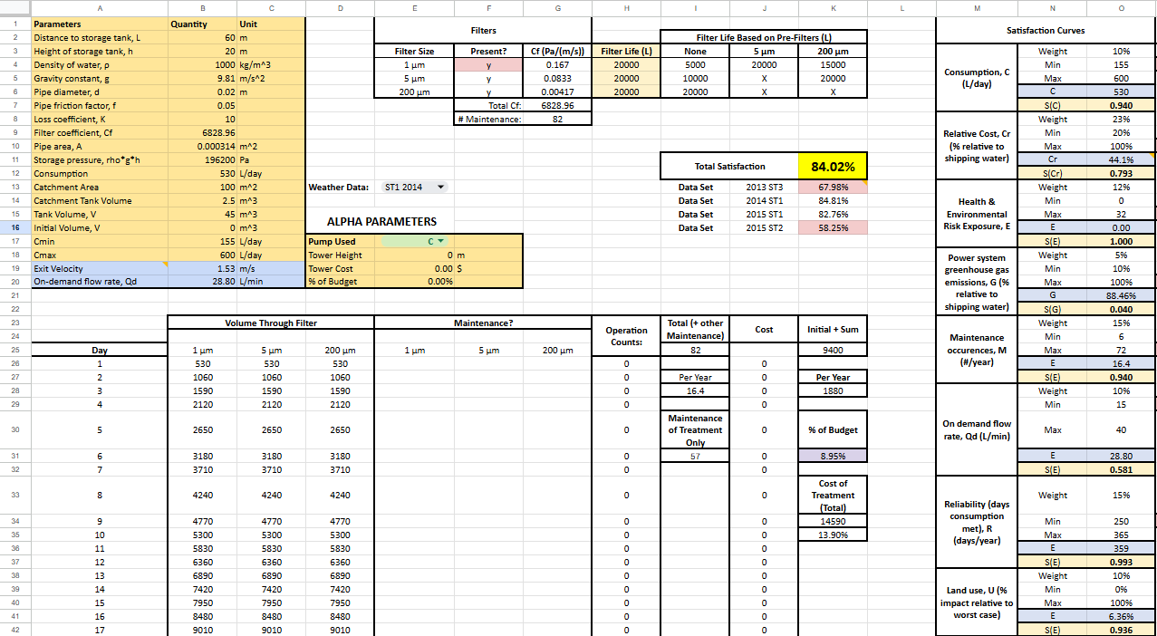Screen dimensions: 1157x636
Task: Select column A header
Action: [99, 7]
